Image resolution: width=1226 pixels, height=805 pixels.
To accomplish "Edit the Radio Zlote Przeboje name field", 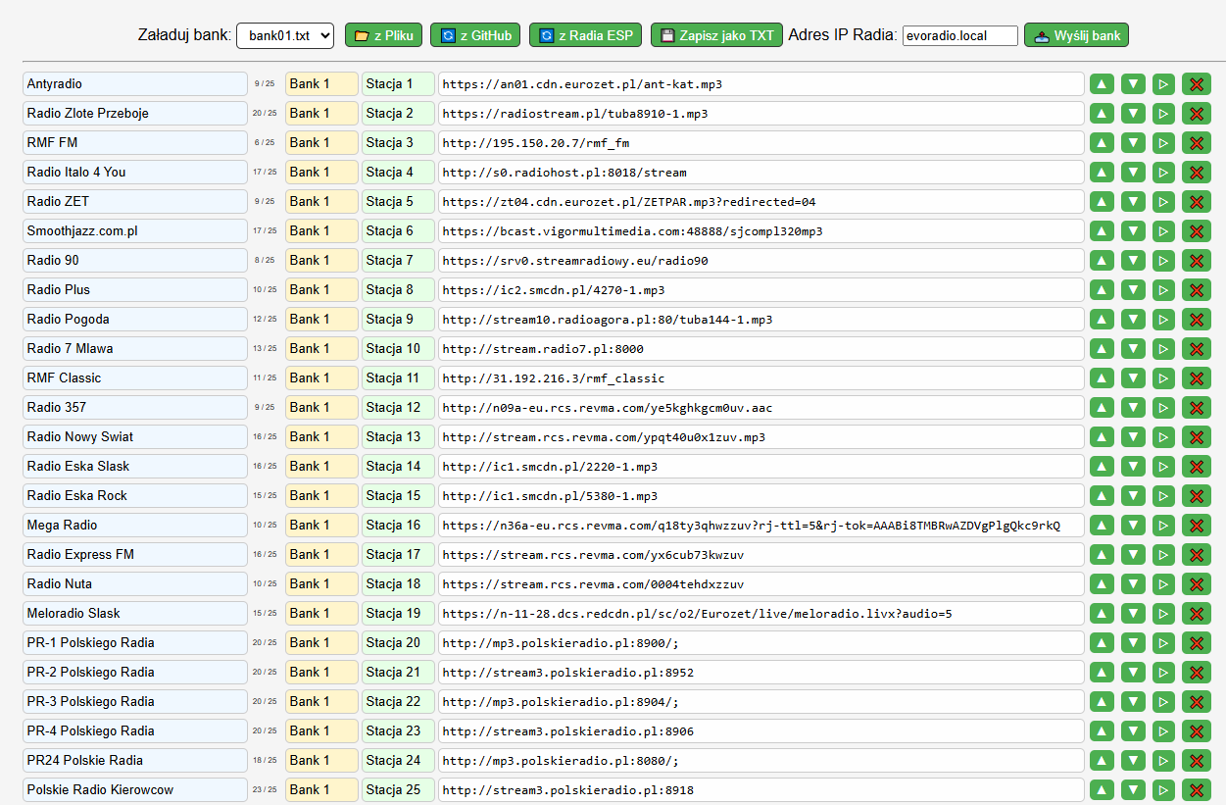I will point(134,114).
